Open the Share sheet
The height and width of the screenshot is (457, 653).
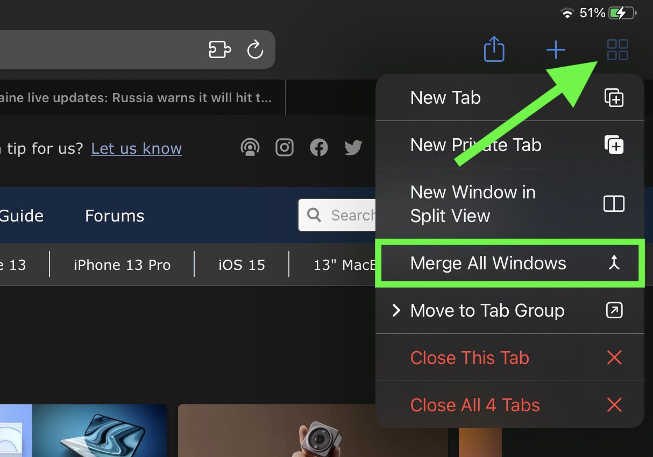coord(494,49)
